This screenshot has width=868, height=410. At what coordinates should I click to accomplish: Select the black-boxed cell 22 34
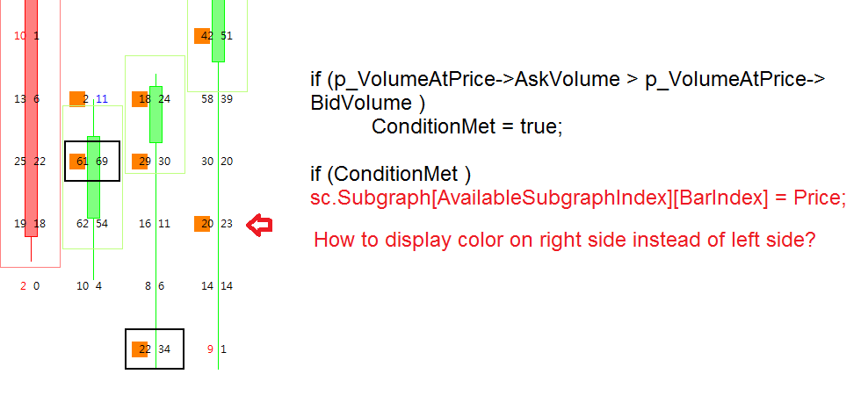click(155, 349)
